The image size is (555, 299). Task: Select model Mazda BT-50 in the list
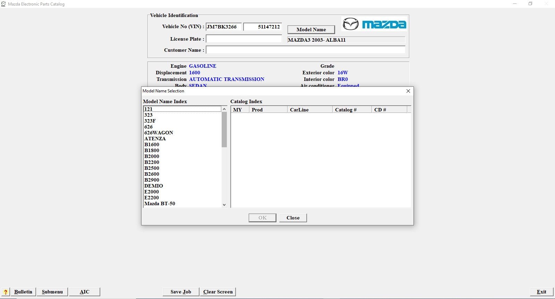point(182,204)
